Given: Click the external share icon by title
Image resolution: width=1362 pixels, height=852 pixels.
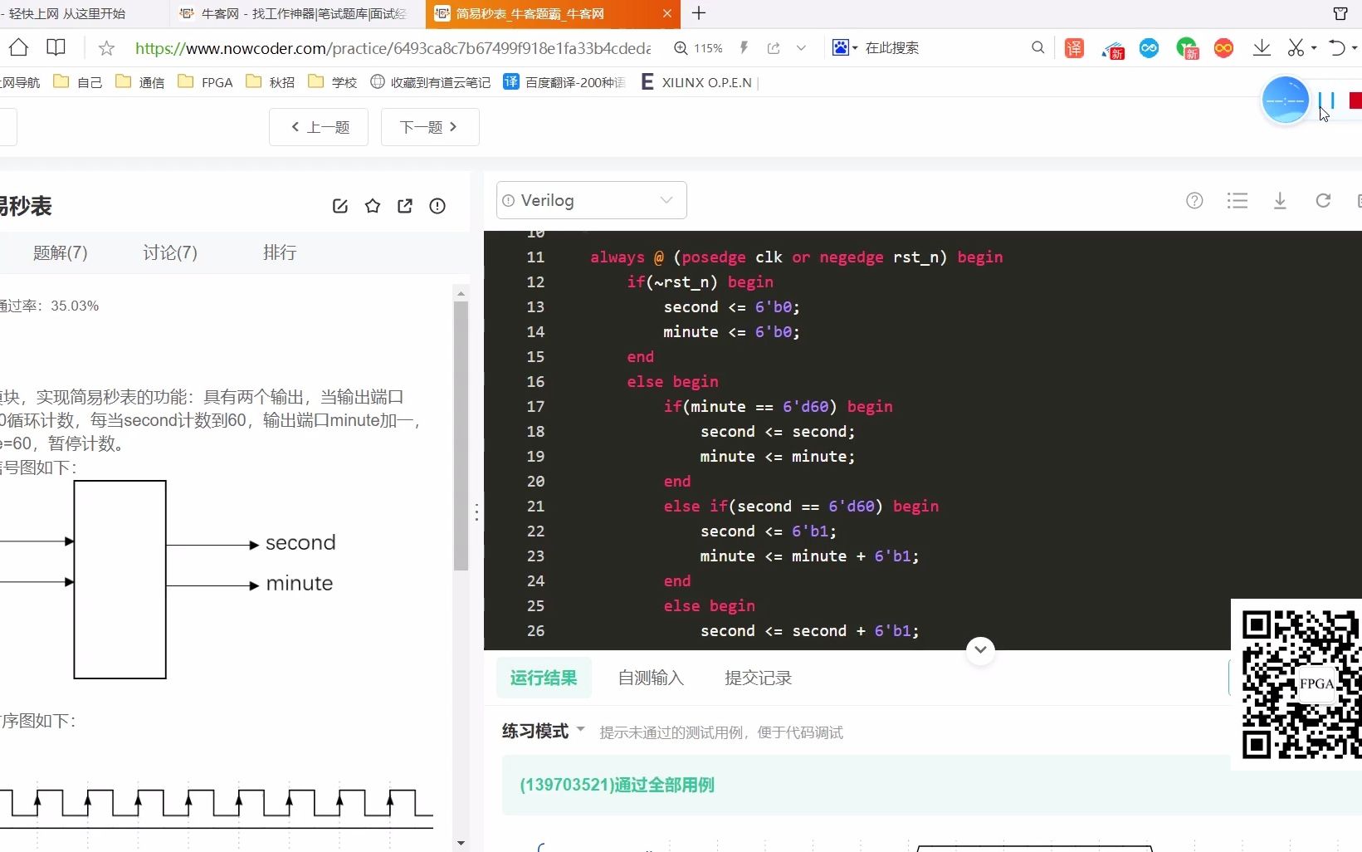Looking at the screenshot, I should (405, 206).
